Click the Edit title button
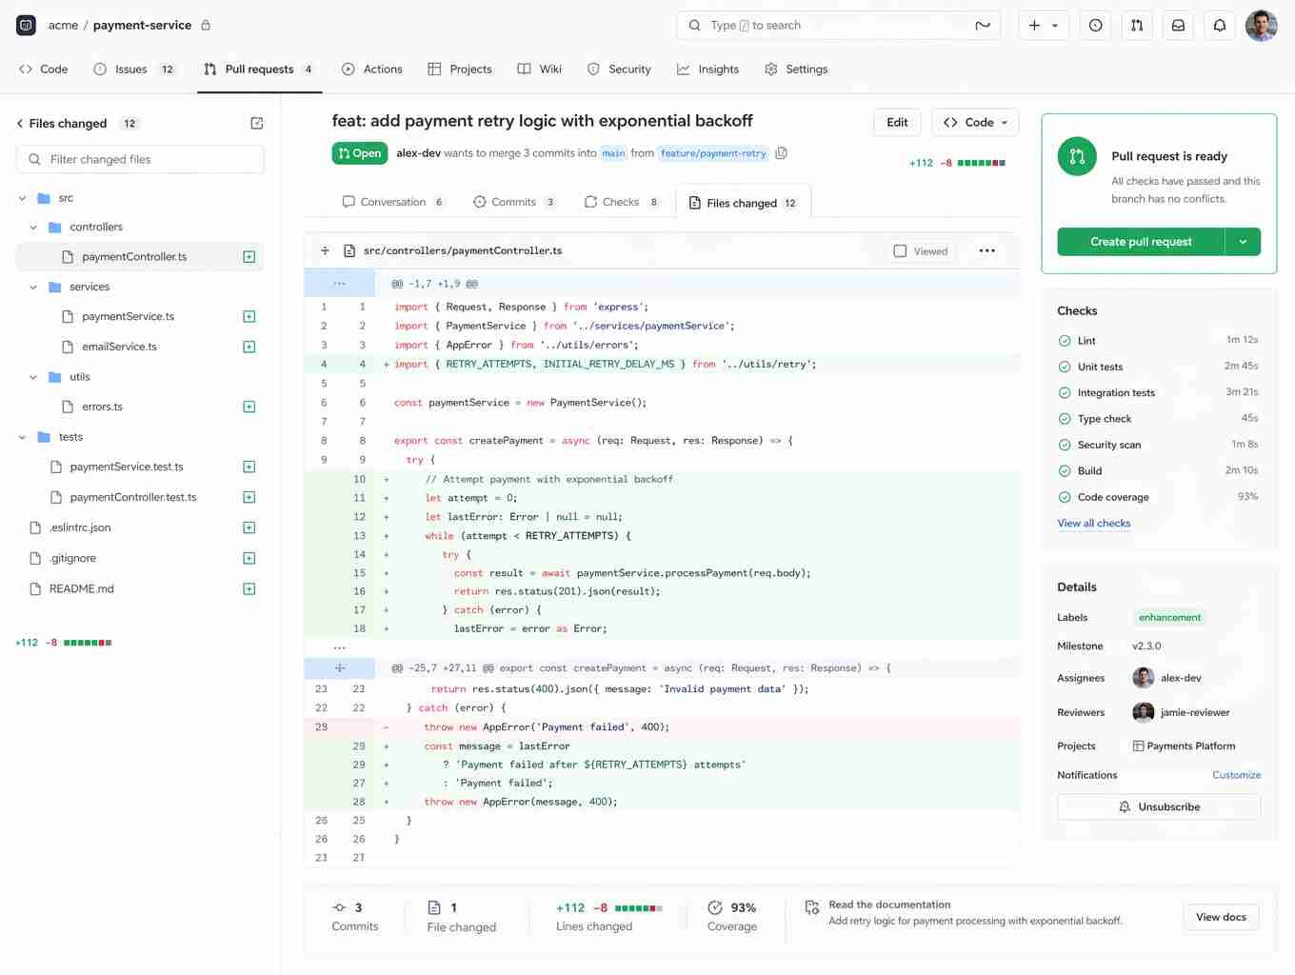Image resolution: width=1295 pixels, height=975 pixels. (x=897, y=123)
